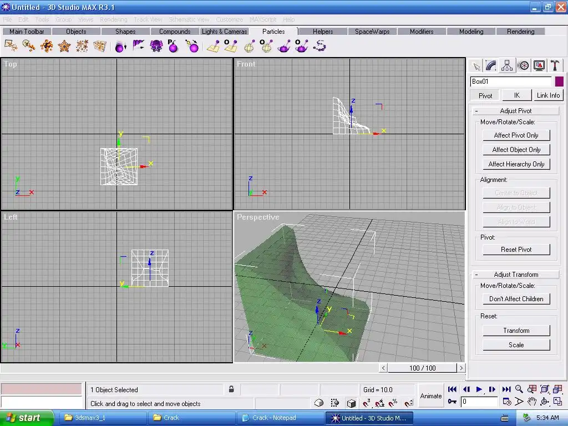Select the Spray particle system icon
The image size is (568, 426).
pyautogui.click(x=11, y=46)
